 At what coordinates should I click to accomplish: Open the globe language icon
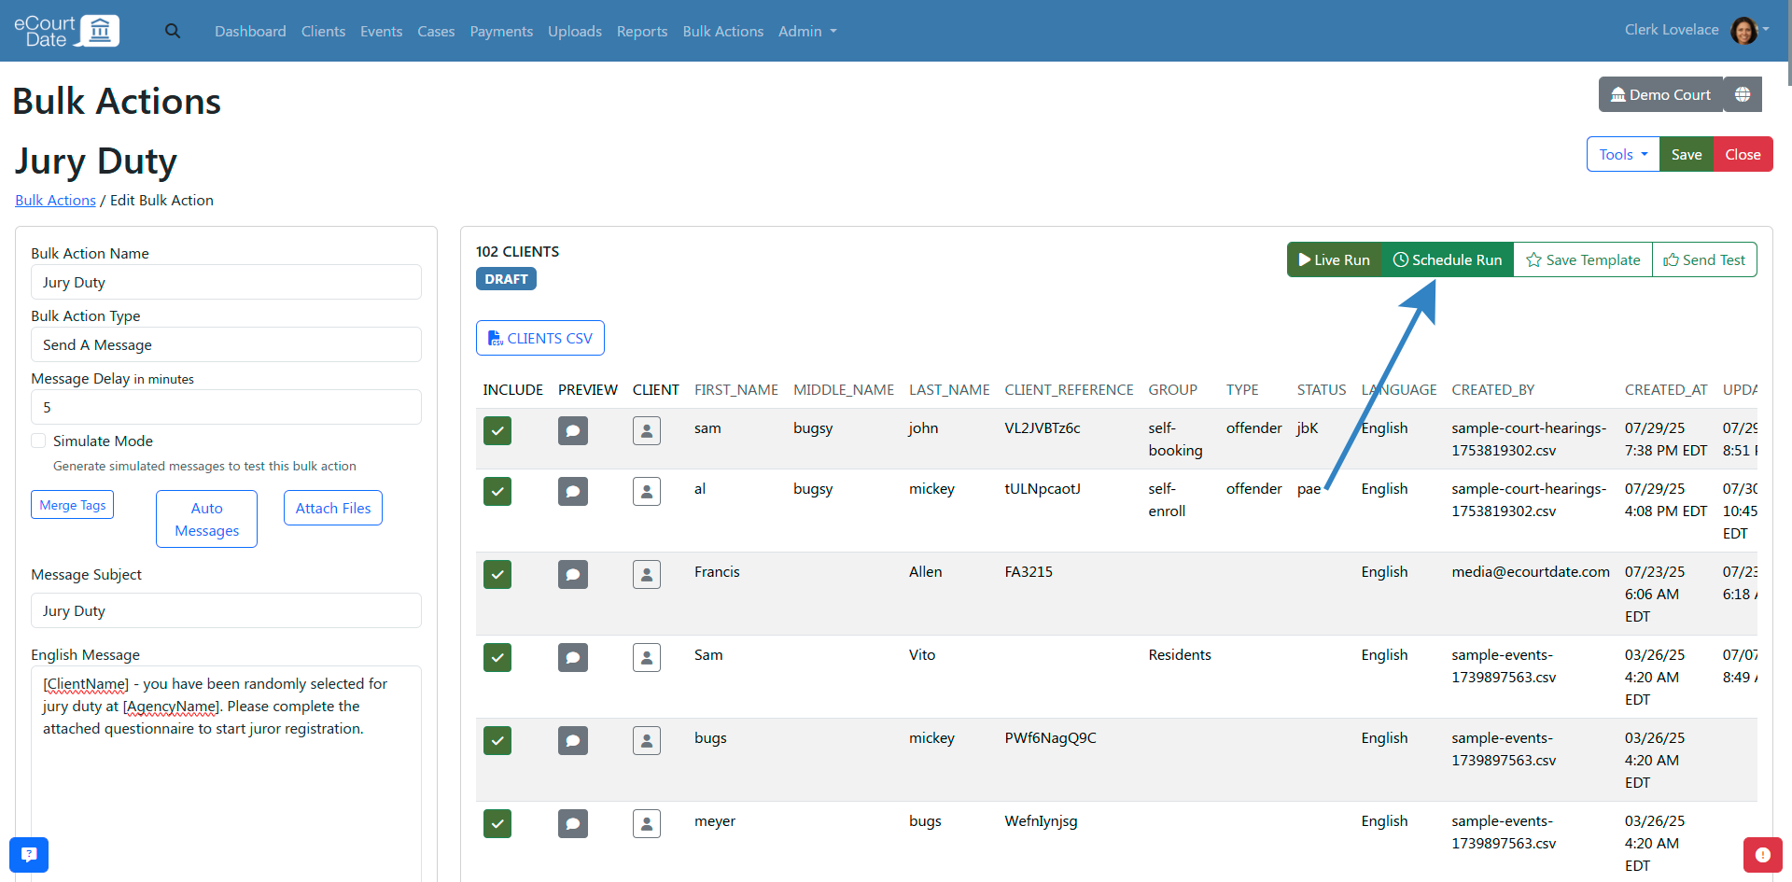[x=1743, y=94]
